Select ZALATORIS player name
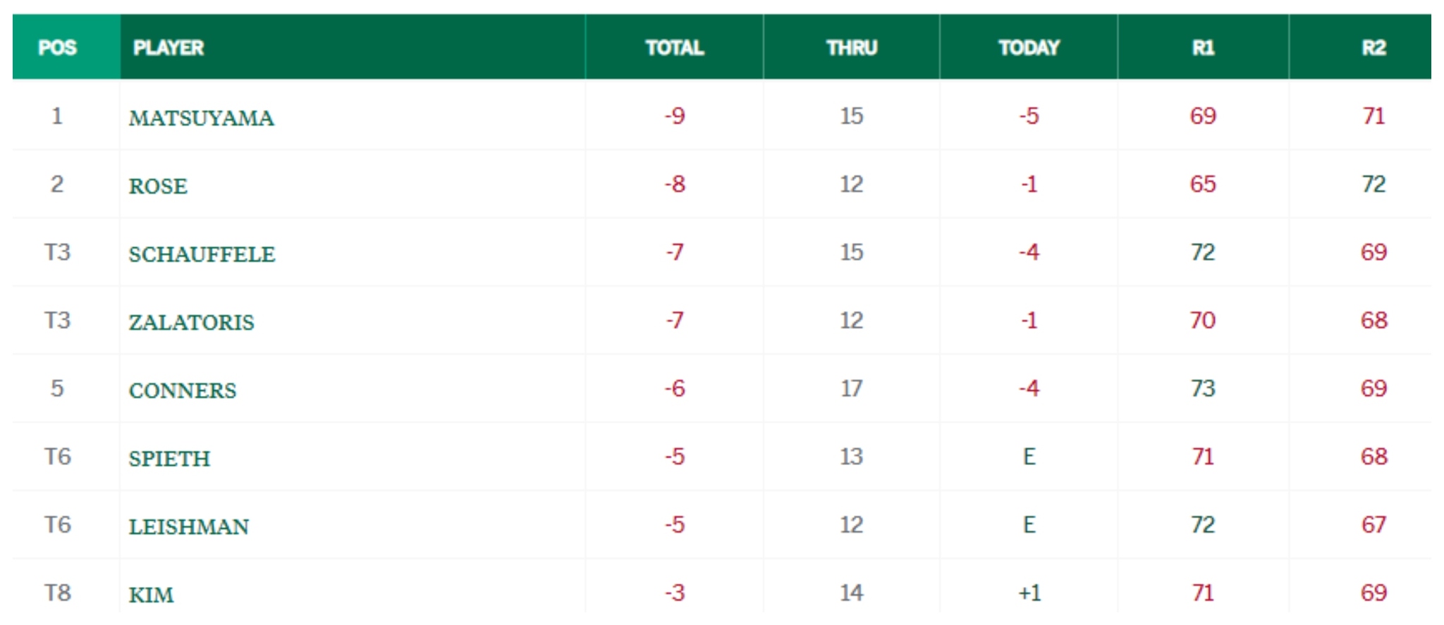 [191, 322]
